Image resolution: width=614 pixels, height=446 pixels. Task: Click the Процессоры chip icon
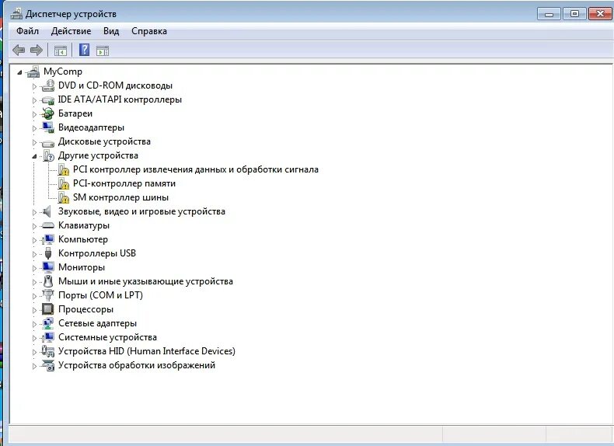47,309
